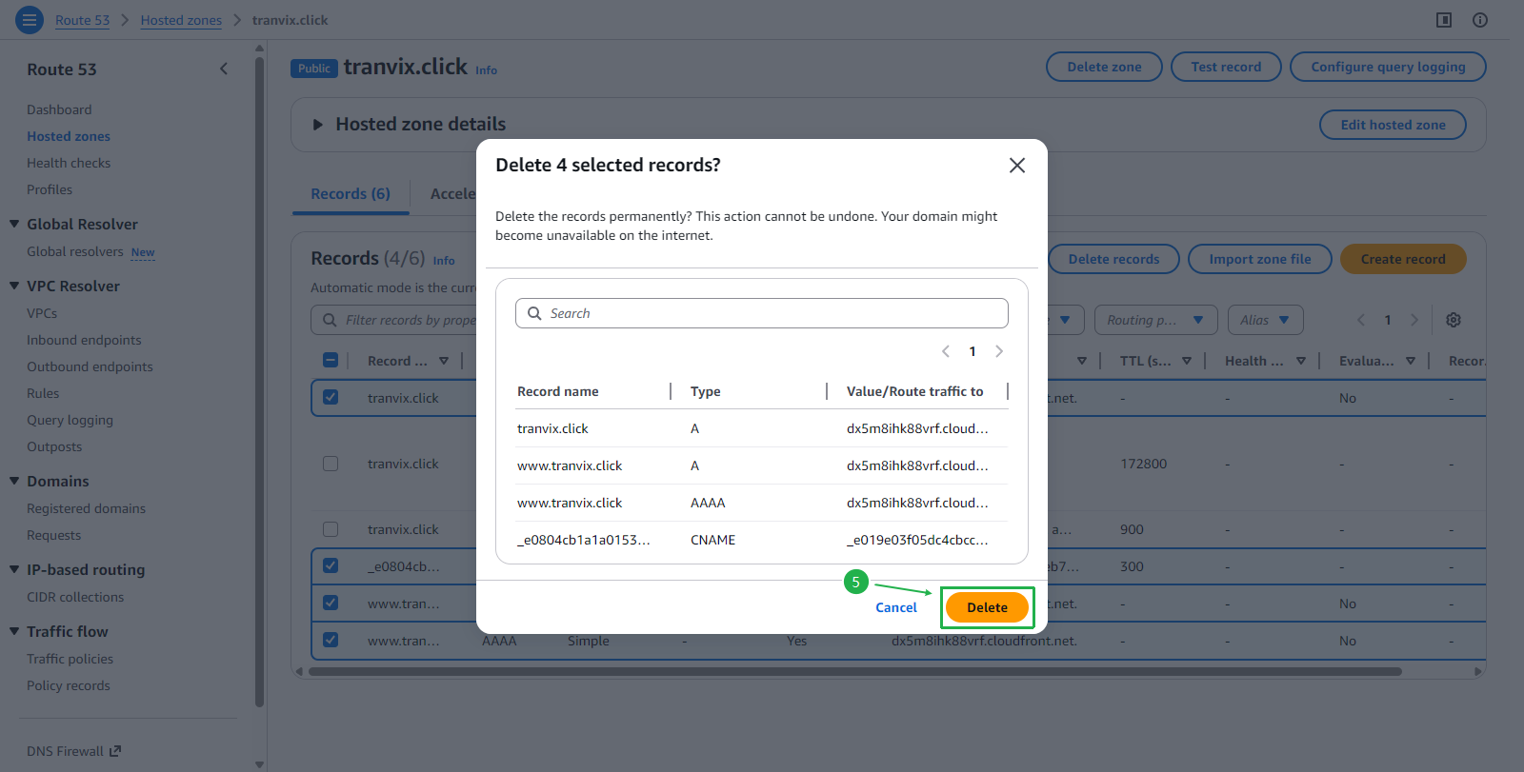The width and height of the screenshot is (1524, 772).
Task: Click Import zone file button
Action: [x=1260, y=259]
